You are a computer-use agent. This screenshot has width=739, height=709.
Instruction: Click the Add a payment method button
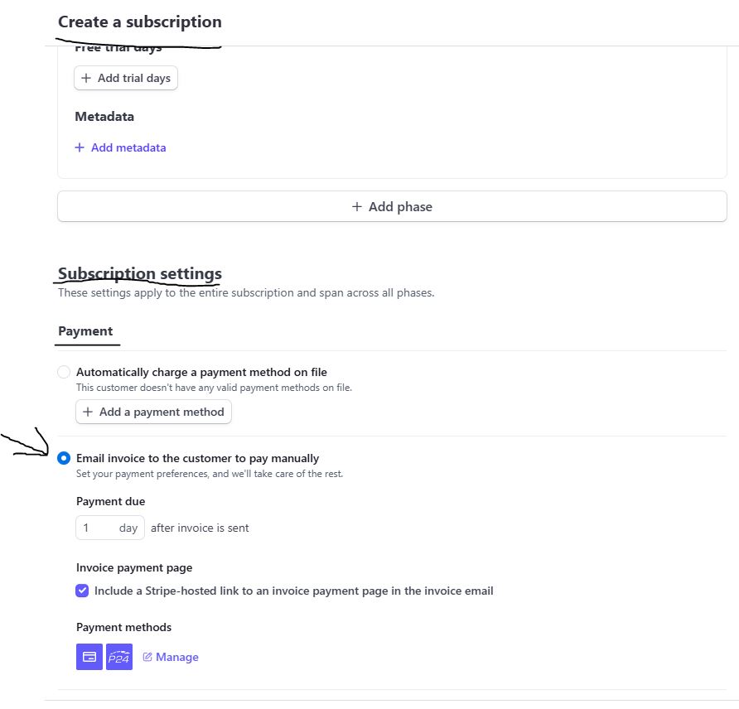tap(153, 412)
